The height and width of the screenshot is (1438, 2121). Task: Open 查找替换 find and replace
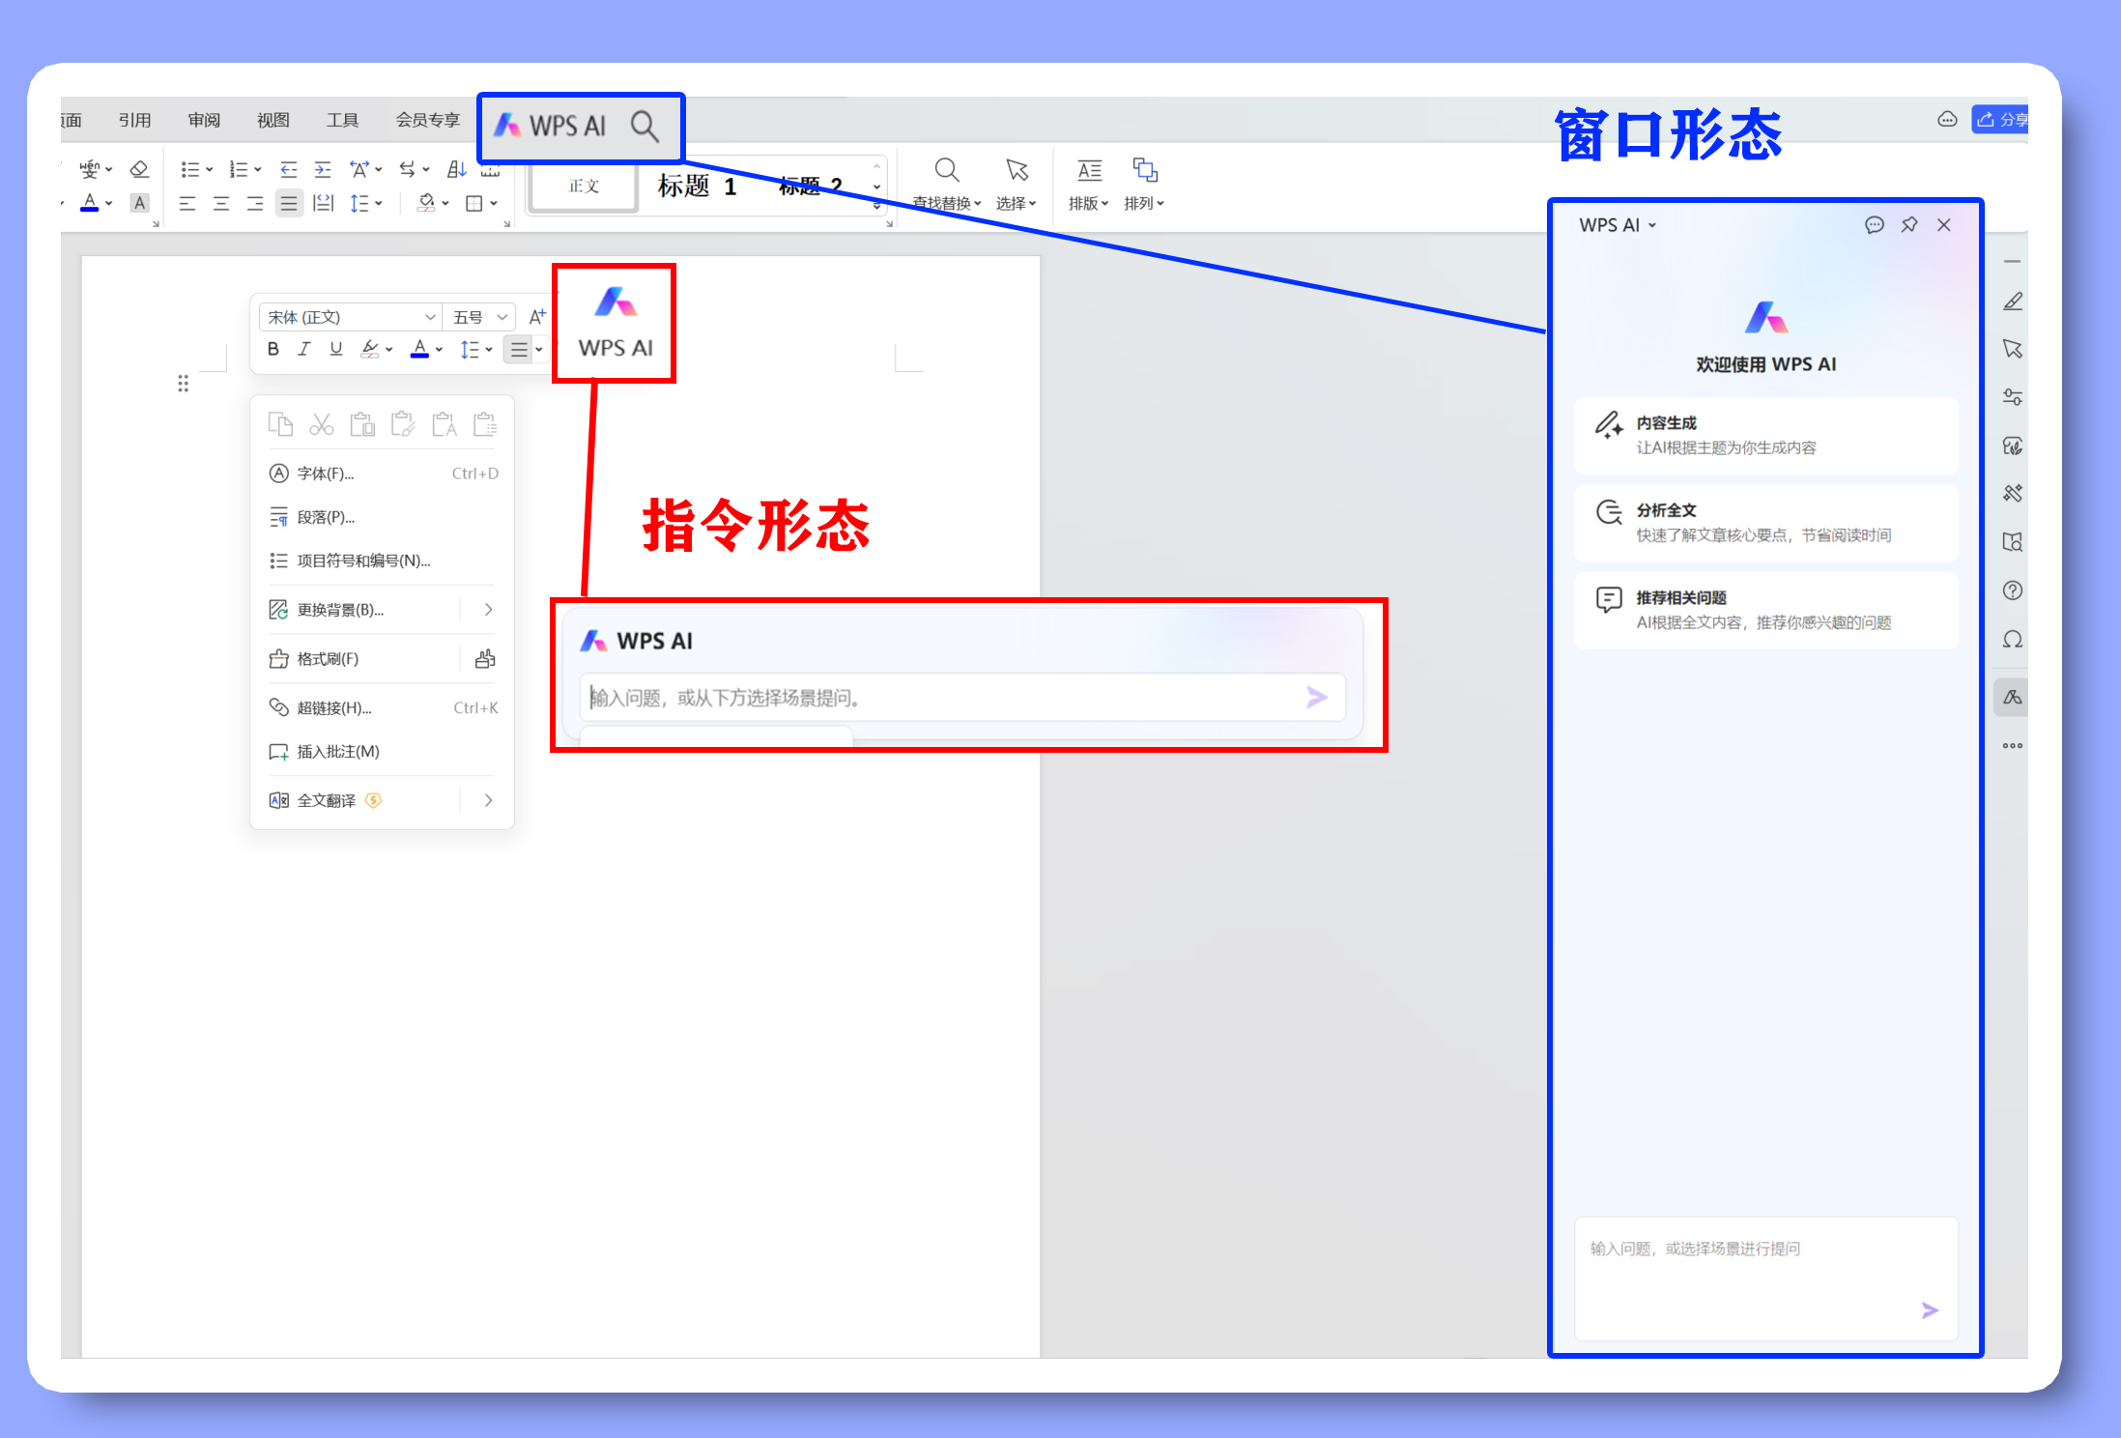(947, 184)
